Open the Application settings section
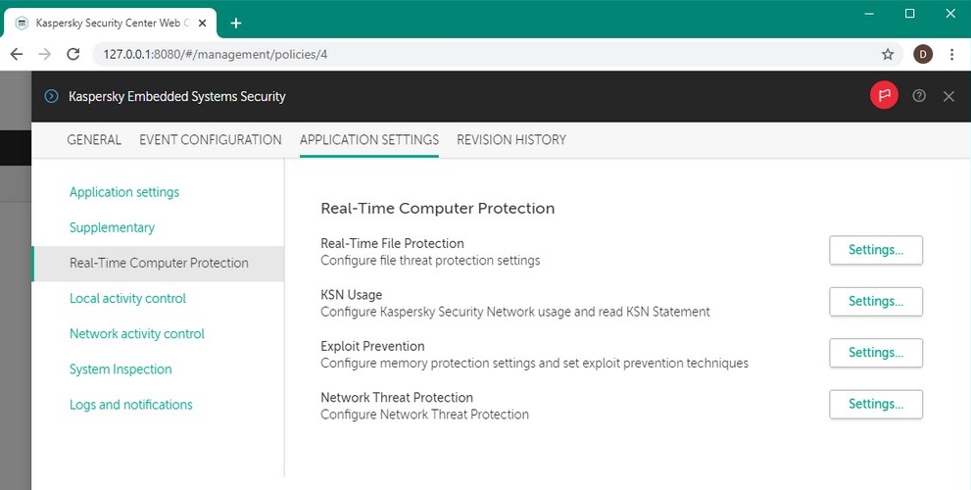971x490 pixels. 124,192
